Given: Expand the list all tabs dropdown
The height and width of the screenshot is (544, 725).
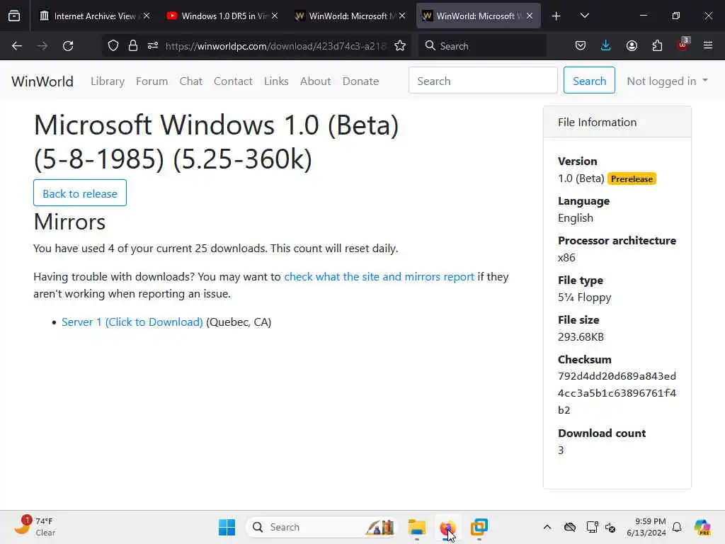Looking at the screenshot, I should click(x=584, y=16).
